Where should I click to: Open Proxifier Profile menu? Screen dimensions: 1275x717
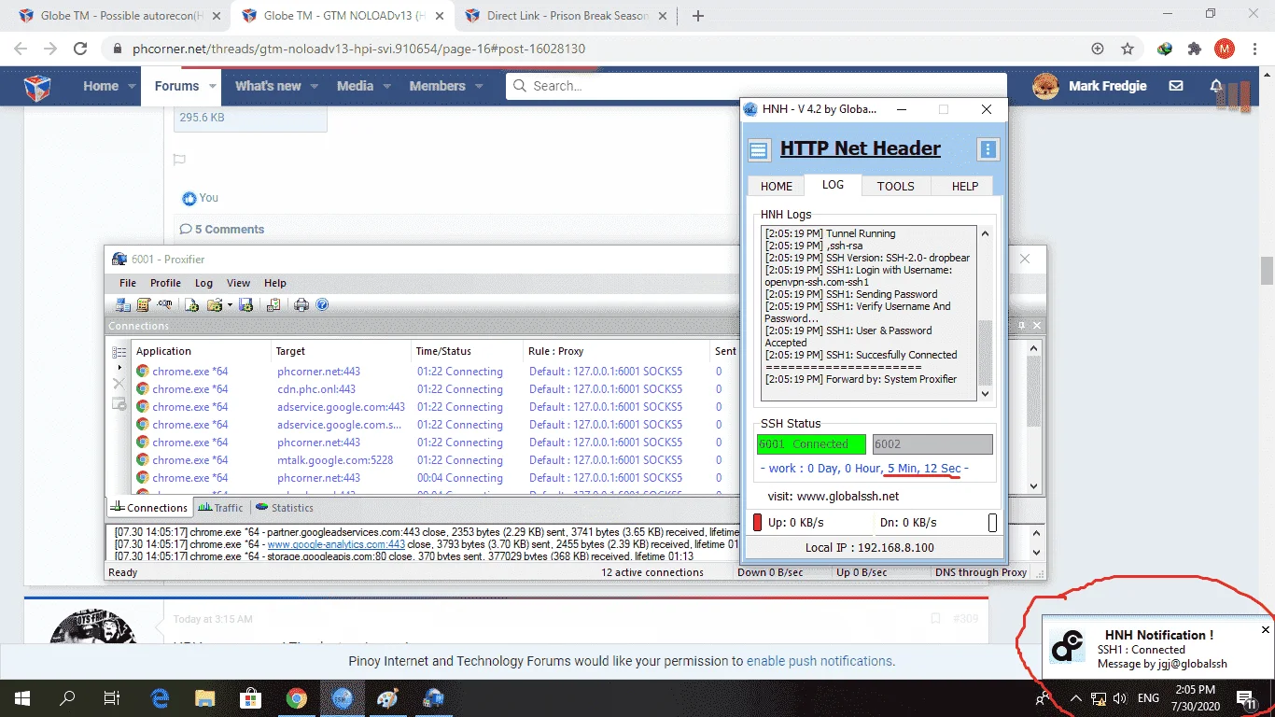pyautogui.click(x=165, y=283)
